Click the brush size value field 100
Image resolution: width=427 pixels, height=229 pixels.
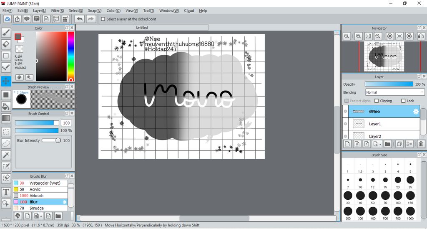(x=66, y=123)
